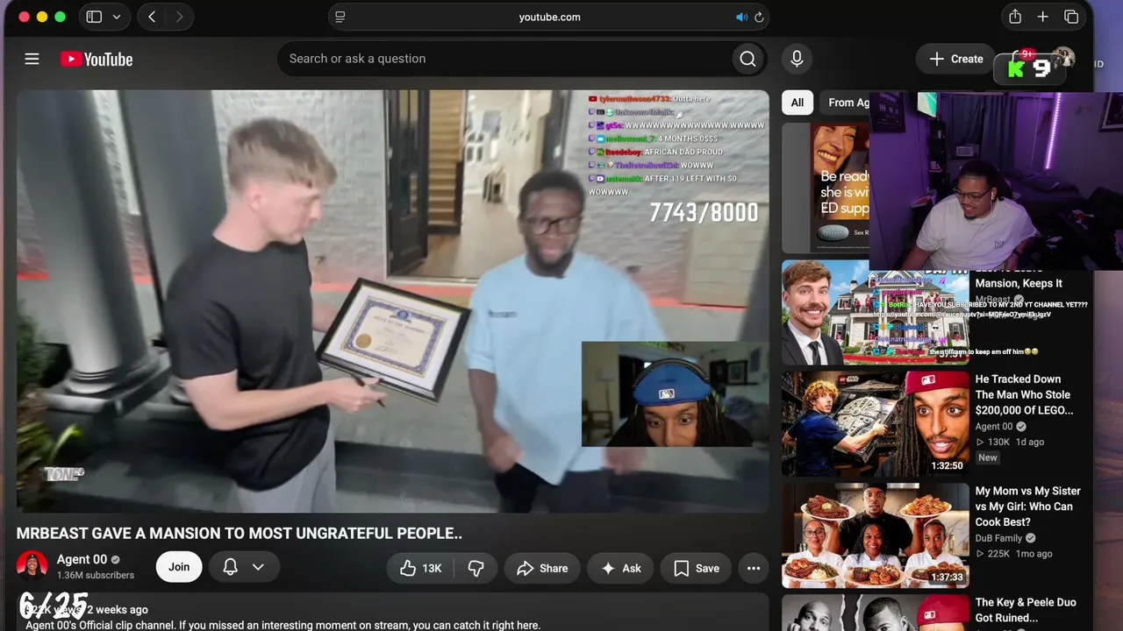Join the Agent 00 channel

[x=179, y=567]
